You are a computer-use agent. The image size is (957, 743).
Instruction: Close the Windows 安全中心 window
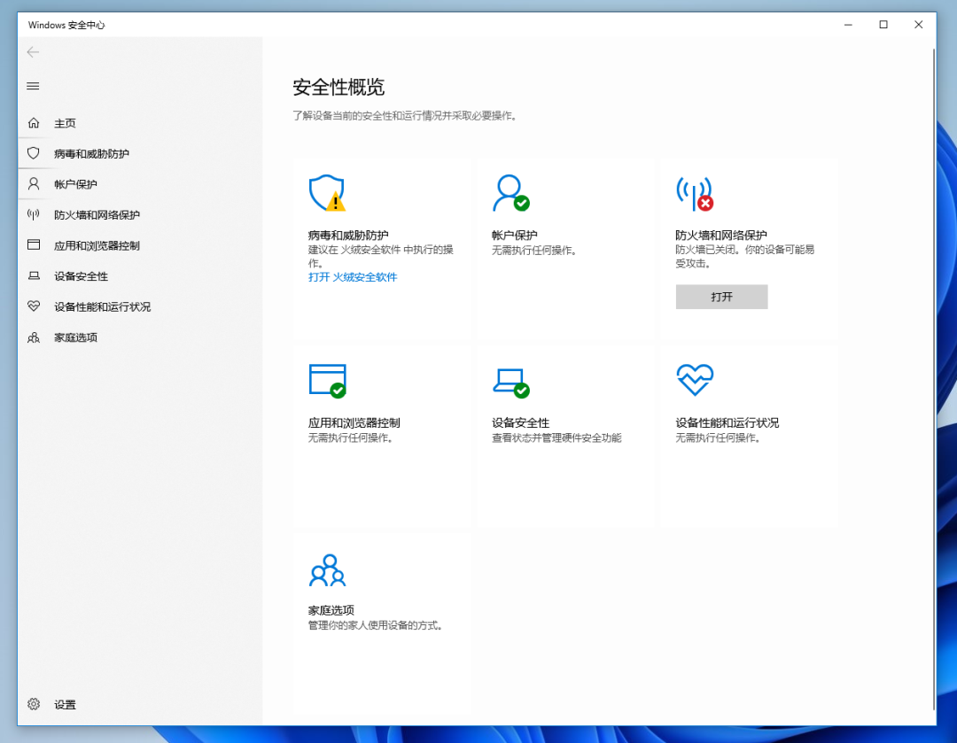[919, 25]
